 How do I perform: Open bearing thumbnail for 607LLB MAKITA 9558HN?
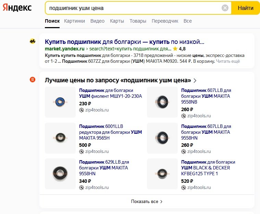pyautogui.click(x=162, y=138)
